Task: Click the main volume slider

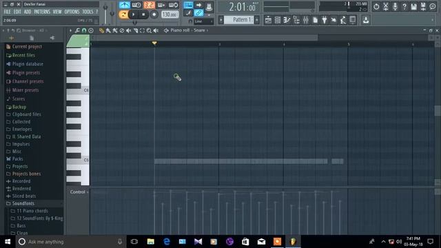Action: click(105, 14)
